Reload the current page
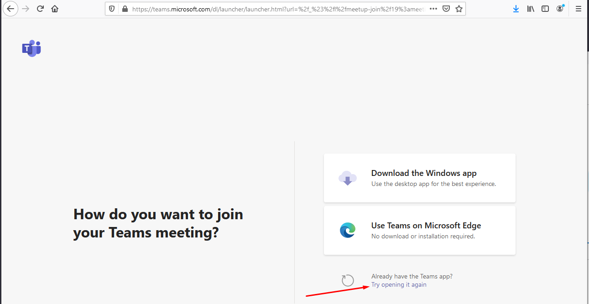Viewport: 589px width, 304px height. (40, 8)
